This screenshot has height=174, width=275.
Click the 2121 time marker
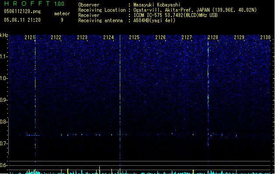coord(30,37)
